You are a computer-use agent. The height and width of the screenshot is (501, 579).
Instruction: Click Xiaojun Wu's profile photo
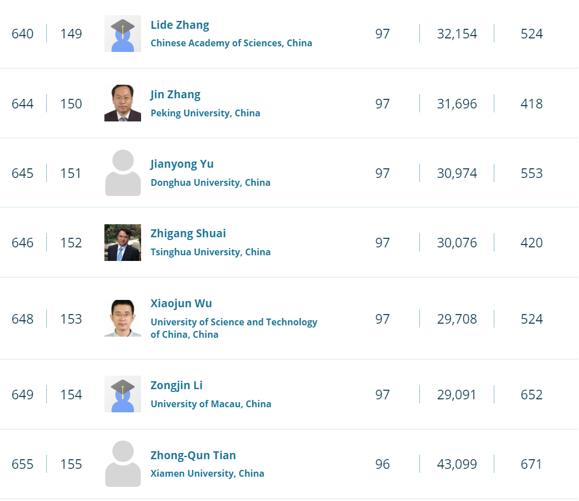[x=122, y=319]
